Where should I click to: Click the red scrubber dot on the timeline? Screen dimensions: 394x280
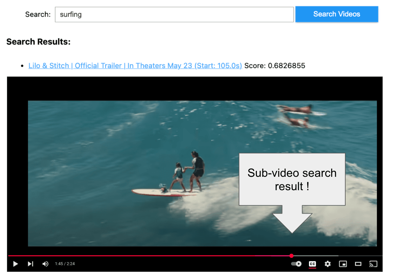(x=292, y=256)
